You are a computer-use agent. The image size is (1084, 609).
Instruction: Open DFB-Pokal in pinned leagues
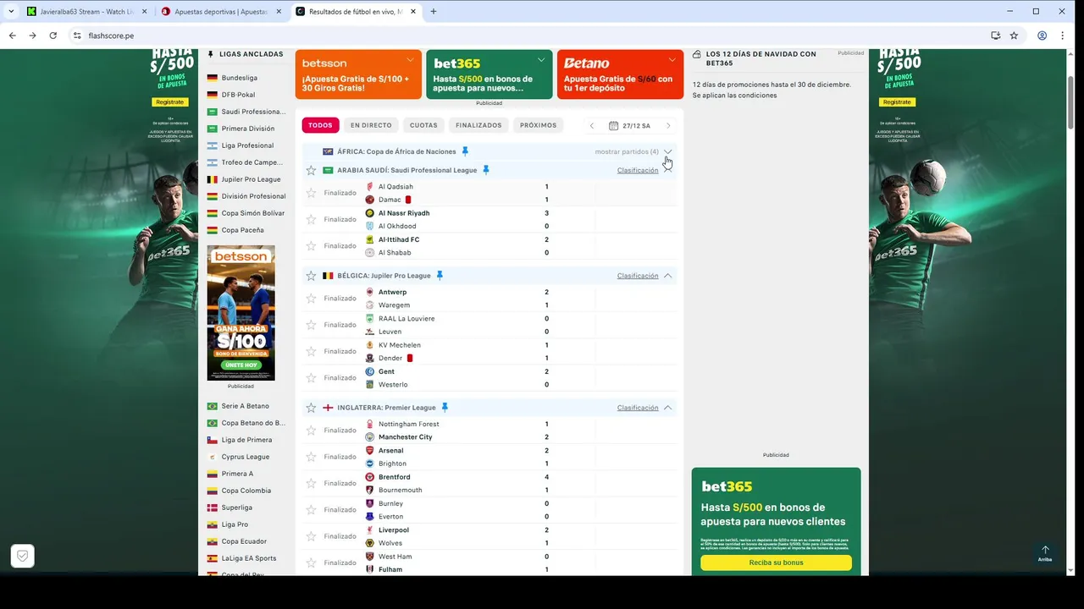(x=238, y=95)
